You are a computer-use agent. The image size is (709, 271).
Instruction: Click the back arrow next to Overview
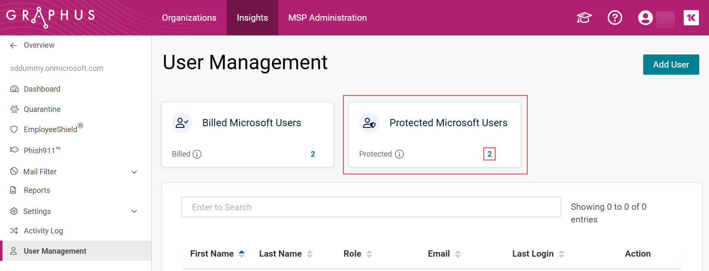pyautogui.click(x=13, y=46)
